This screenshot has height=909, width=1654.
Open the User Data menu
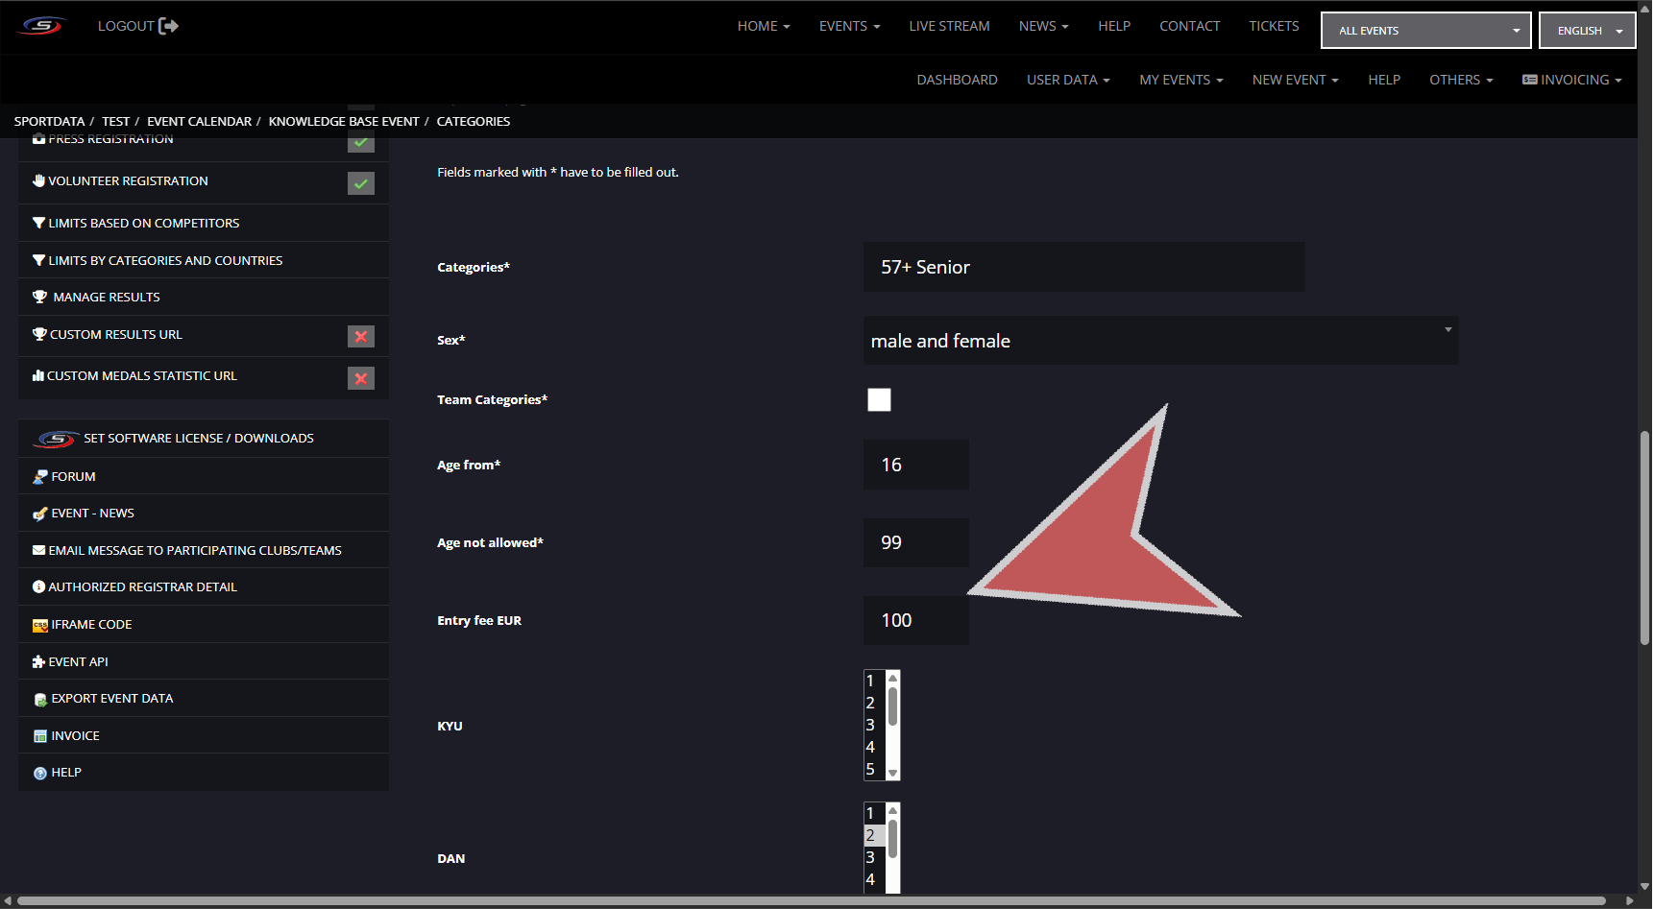(1067, 80)
